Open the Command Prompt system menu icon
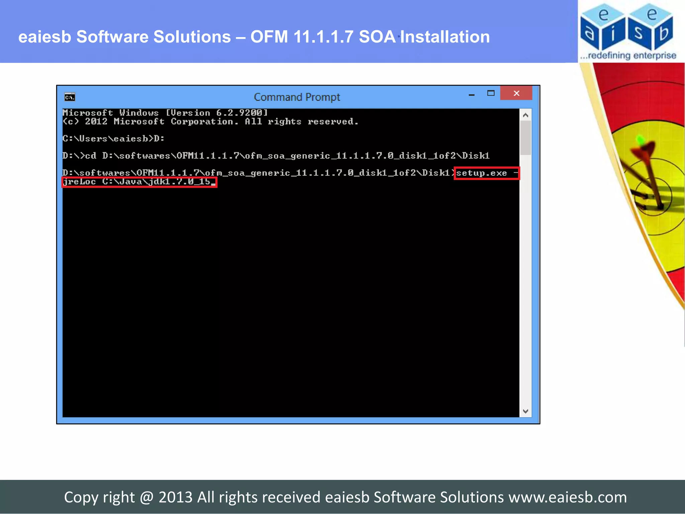The width and height of the screenshot is (685, 514). click(70, 97)
